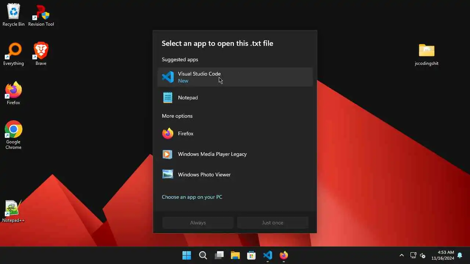Click the Always button

point(198,223)
